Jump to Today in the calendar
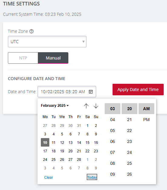 [x=92, y=177]
